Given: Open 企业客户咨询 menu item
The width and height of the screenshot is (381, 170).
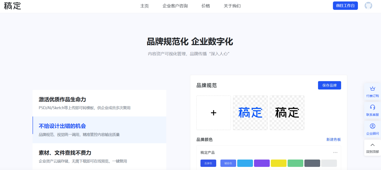Looking at the screenshot, I should coord(175,6).
